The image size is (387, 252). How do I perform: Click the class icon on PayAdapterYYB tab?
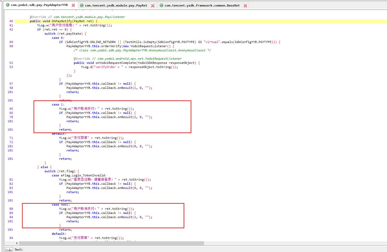(x=8, y=5)
